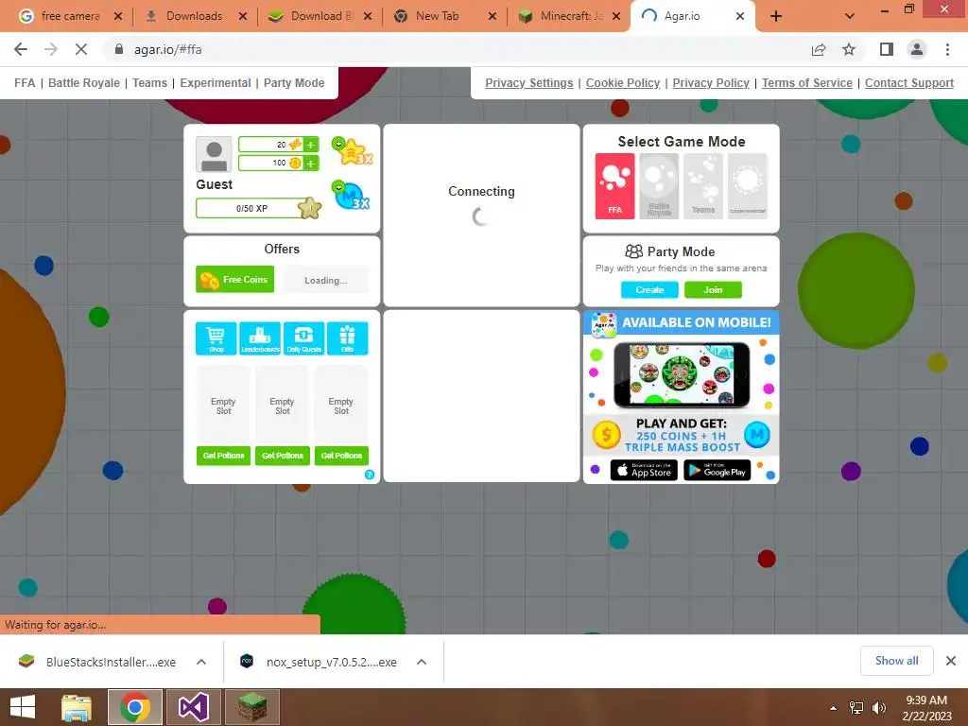The height and width of the screenshot is (726, 968).
Task: Download on the App Store badge
Action: 644,471
